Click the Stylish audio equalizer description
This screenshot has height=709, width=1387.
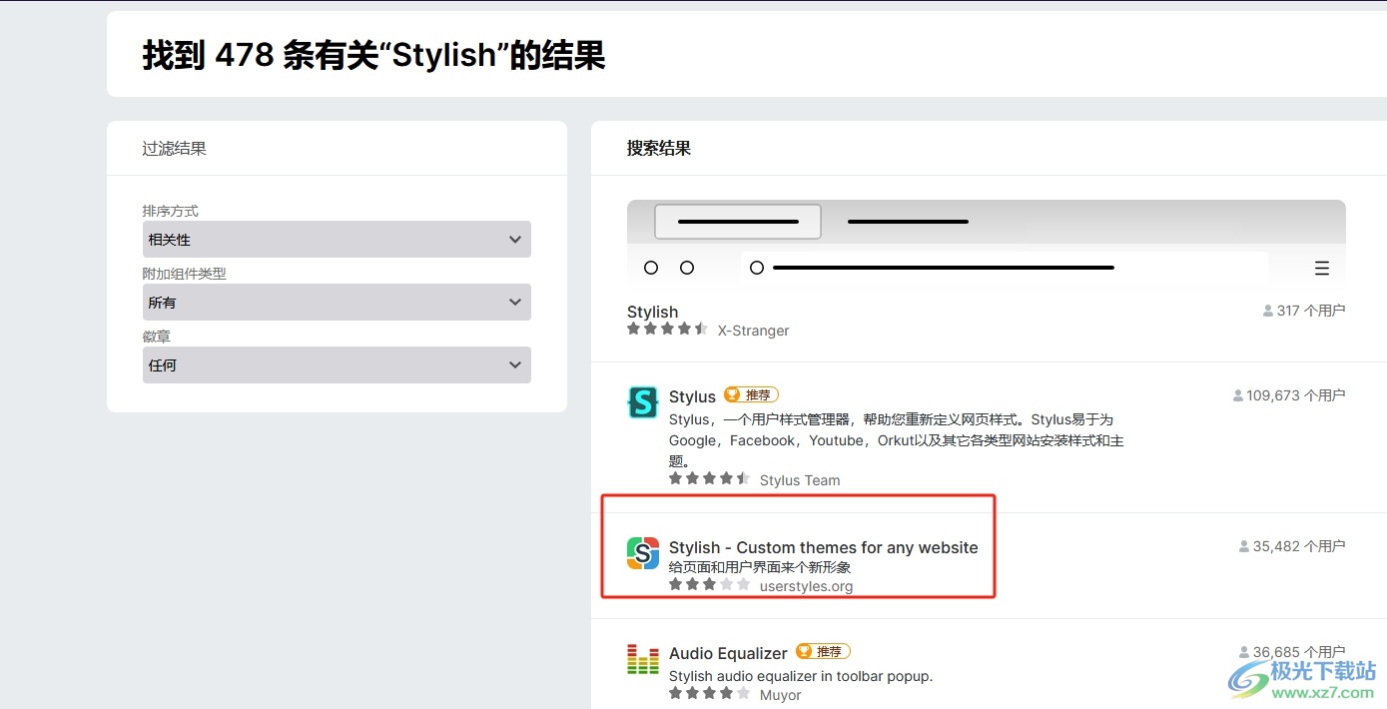(801, 676)
